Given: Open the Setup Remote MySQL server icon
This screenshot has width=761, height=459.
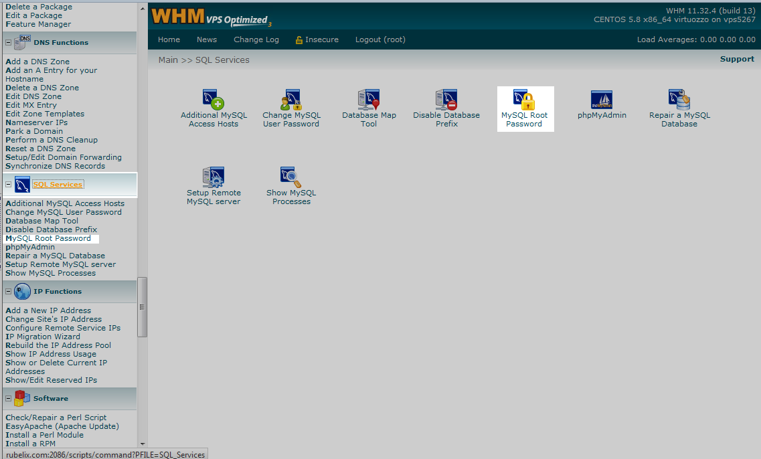Looking at the screenshot, I should [214, 177].
